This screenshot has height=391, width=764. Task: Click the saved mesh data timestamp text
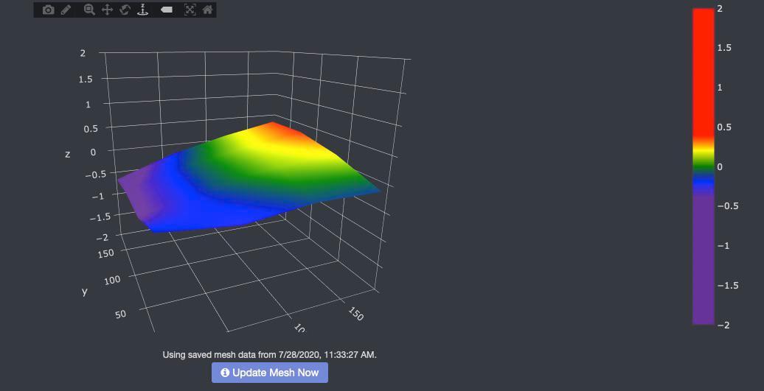(x=269, y=355)
